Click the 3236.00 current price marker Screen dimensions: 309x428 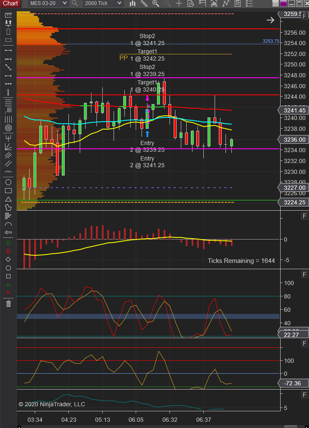tap(293, 140)
